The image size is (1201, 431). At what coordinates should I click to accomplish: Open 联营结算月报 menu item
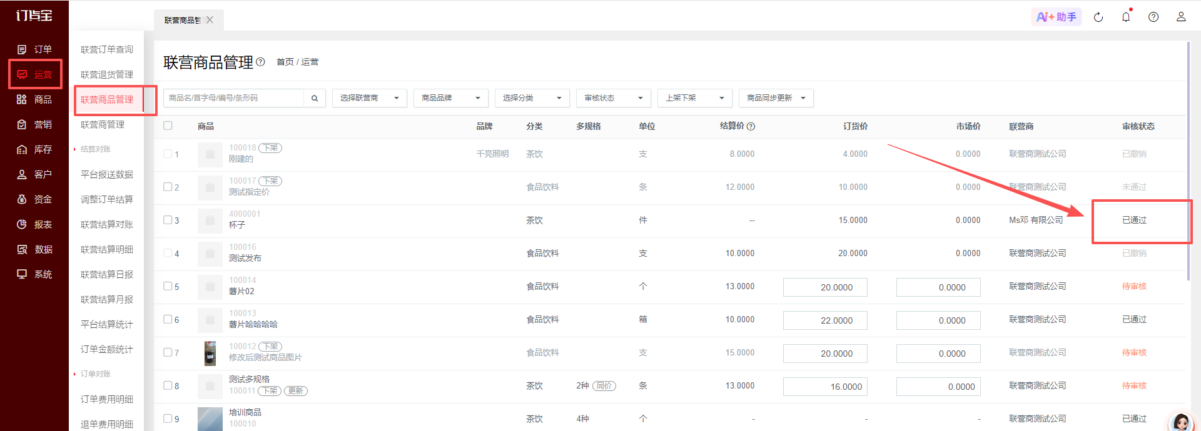[107, 299]
